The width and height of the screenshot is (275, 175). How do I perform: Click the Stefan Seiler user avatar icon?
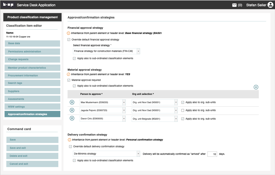(270, 5)
